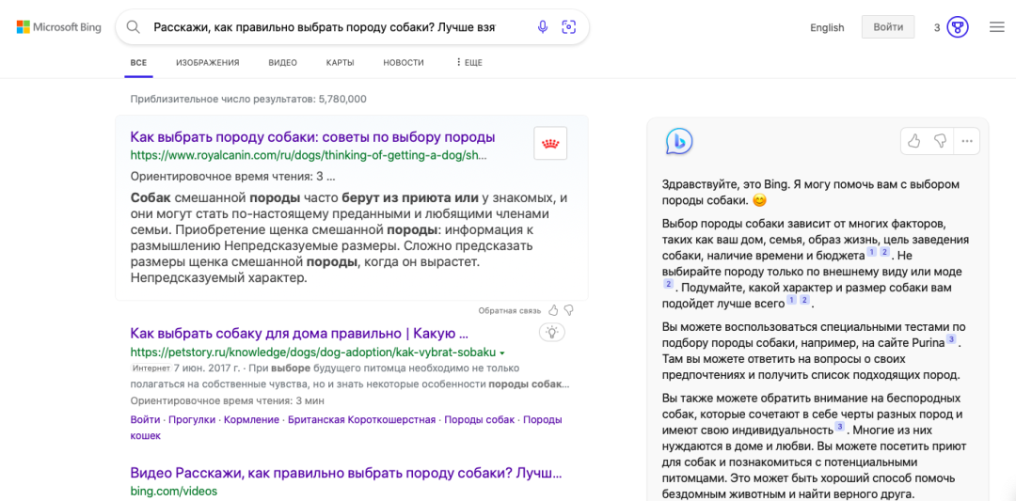Click lightbulb icon beside petstory result
The image size is (1016, 501).
pos(552,333)
